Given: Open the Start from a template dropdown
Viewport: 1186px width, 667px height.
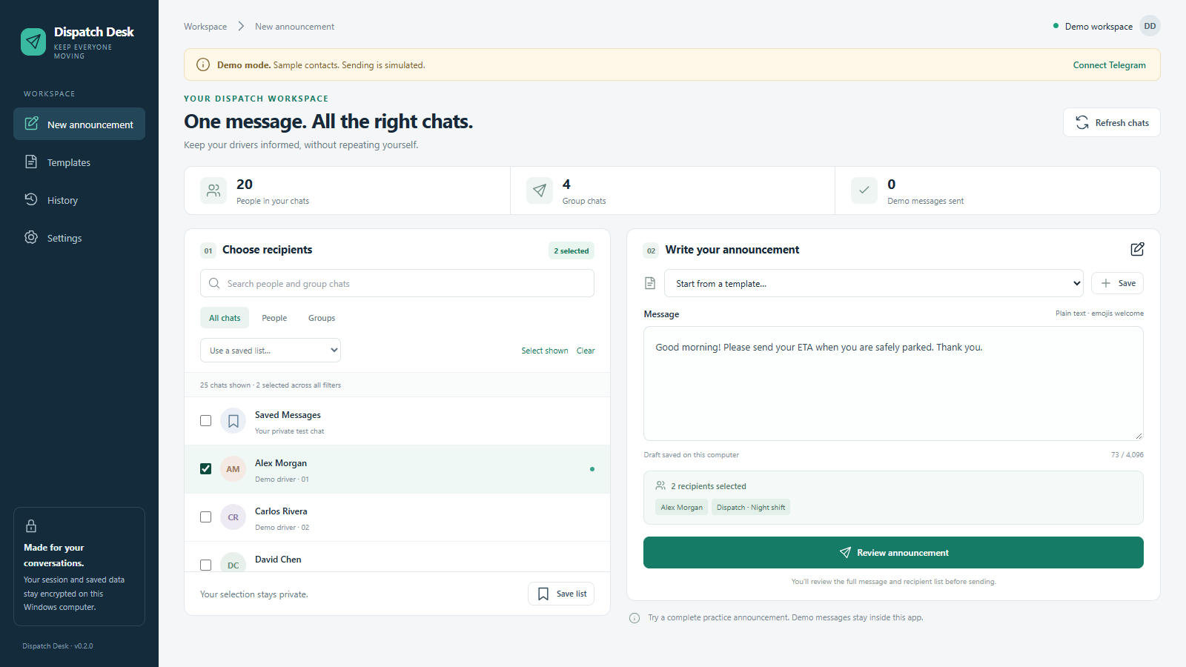Looking at the screenshot, I should click(x=873, y=283).
